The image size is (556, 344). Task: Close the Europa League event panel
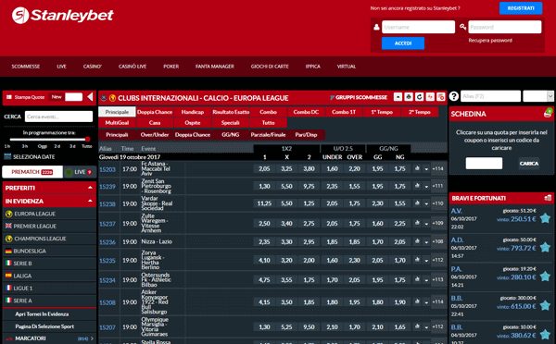tap(104, 98)
